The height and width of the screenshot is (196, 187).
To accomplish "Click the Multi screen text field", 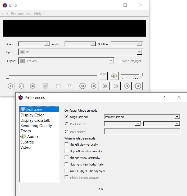I will click(x=142, y=132).
